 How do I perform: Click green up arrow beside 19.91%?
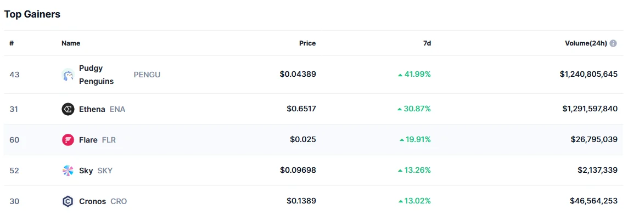pos(402,140)
